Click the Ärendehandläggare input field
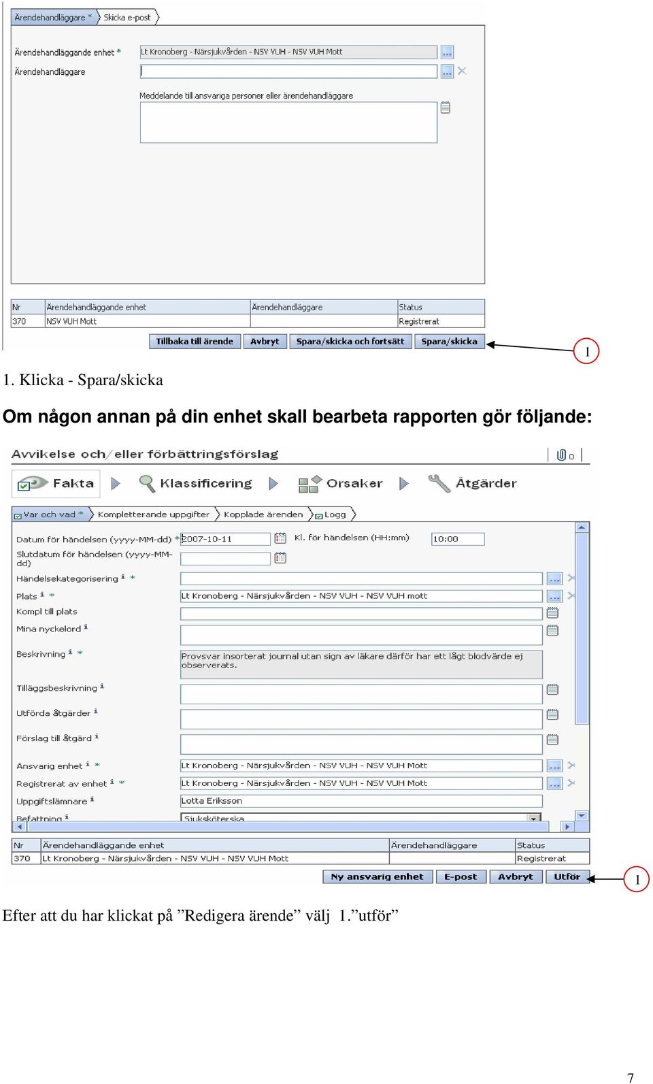653x1084 pixels. [x=288, y=71]
